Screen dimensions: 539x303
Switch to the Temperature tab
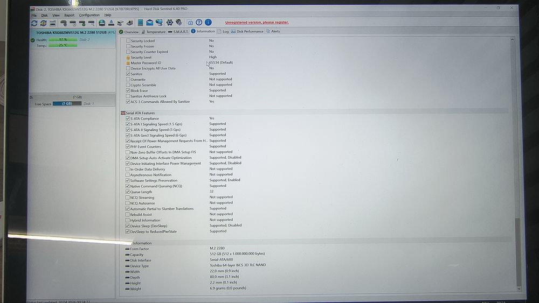[x=154, y=32]
